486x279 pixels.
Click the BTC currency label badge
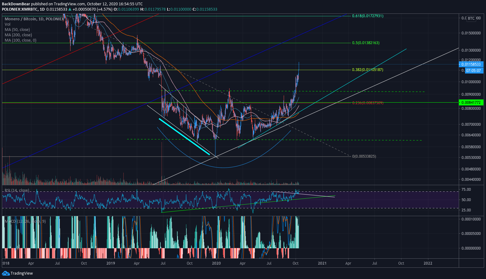(x=471, y=18)
